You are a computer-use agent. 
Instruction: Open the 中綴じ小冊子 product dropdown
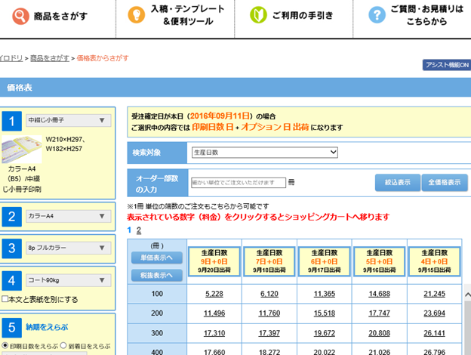[x=68, y=120]
